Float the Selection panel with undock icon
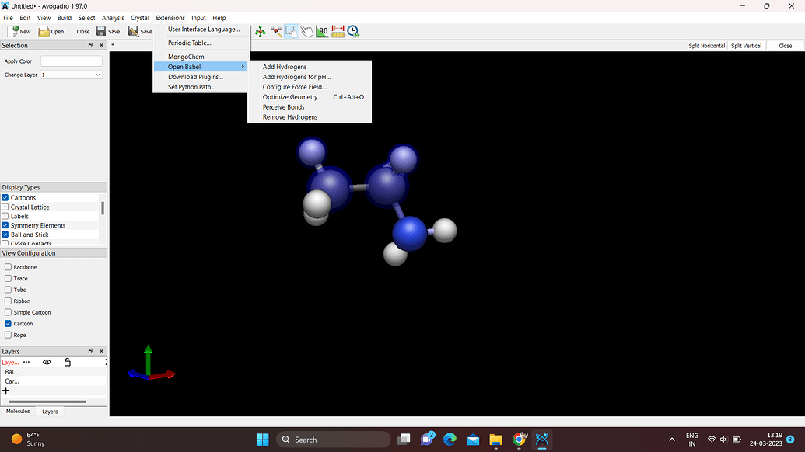The width and height of the screenshot is (805, 452). pos(90,45)
